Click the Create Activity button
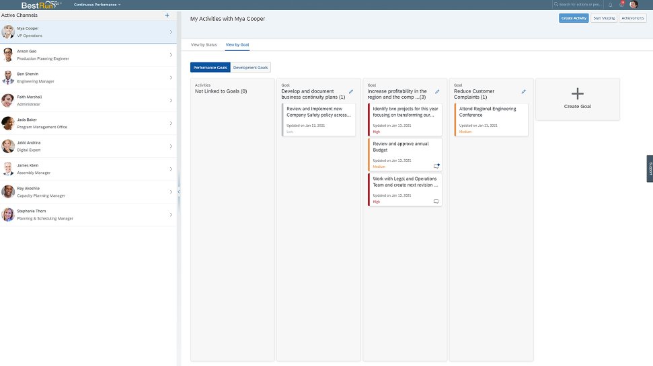 (573, 18)
